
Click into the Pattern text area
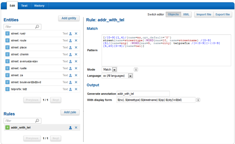[166, 50]
